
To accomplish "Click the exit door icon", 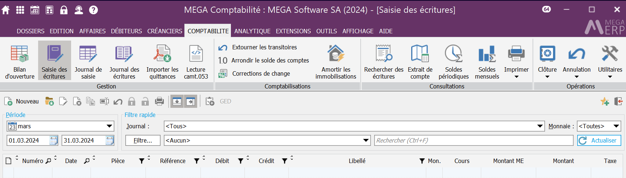I will [x=619, y=101].
